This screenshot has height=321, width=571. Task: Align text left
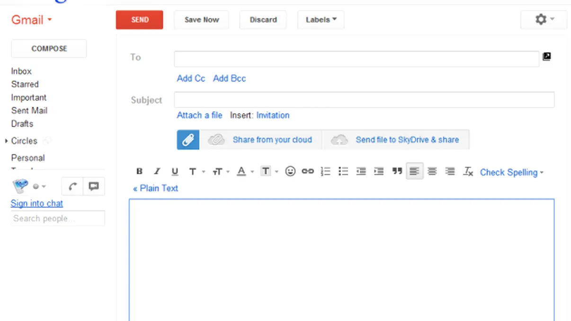point(414,171)
